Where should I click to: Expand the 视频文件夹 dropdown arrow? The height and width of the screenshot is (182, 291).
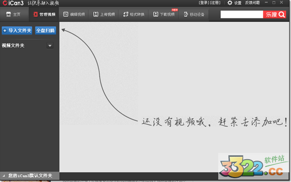[x=50, y=46]
